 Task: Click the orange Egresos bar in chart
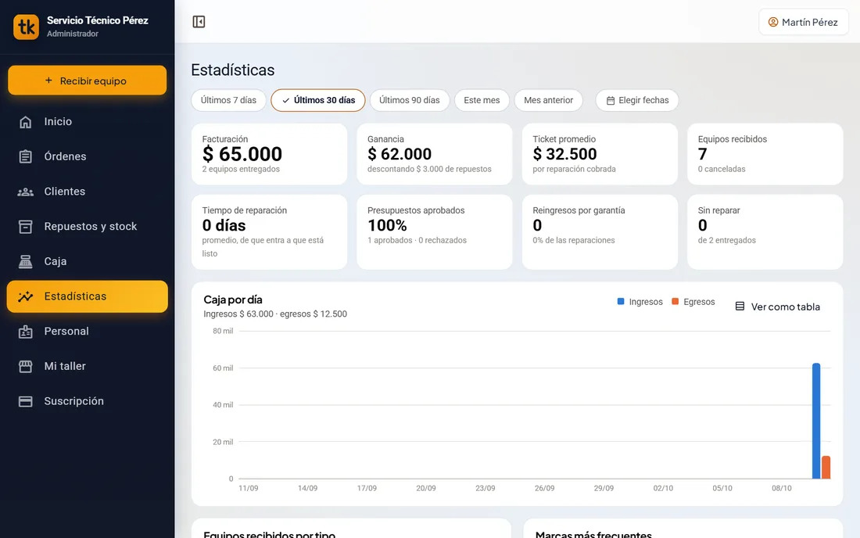[826, 468]
